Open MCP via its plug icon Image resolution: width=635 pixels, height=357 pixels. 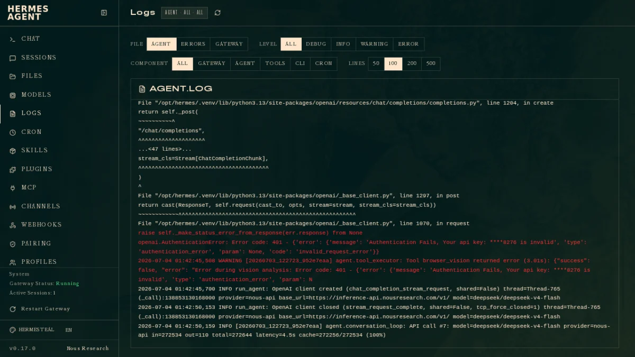13,188
